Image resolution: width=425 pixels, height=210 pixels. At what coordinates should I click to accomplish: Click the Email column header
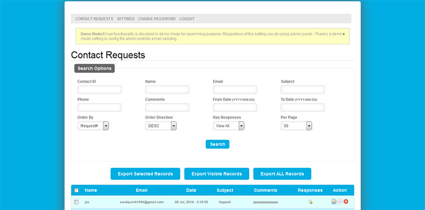coord(141,190)
